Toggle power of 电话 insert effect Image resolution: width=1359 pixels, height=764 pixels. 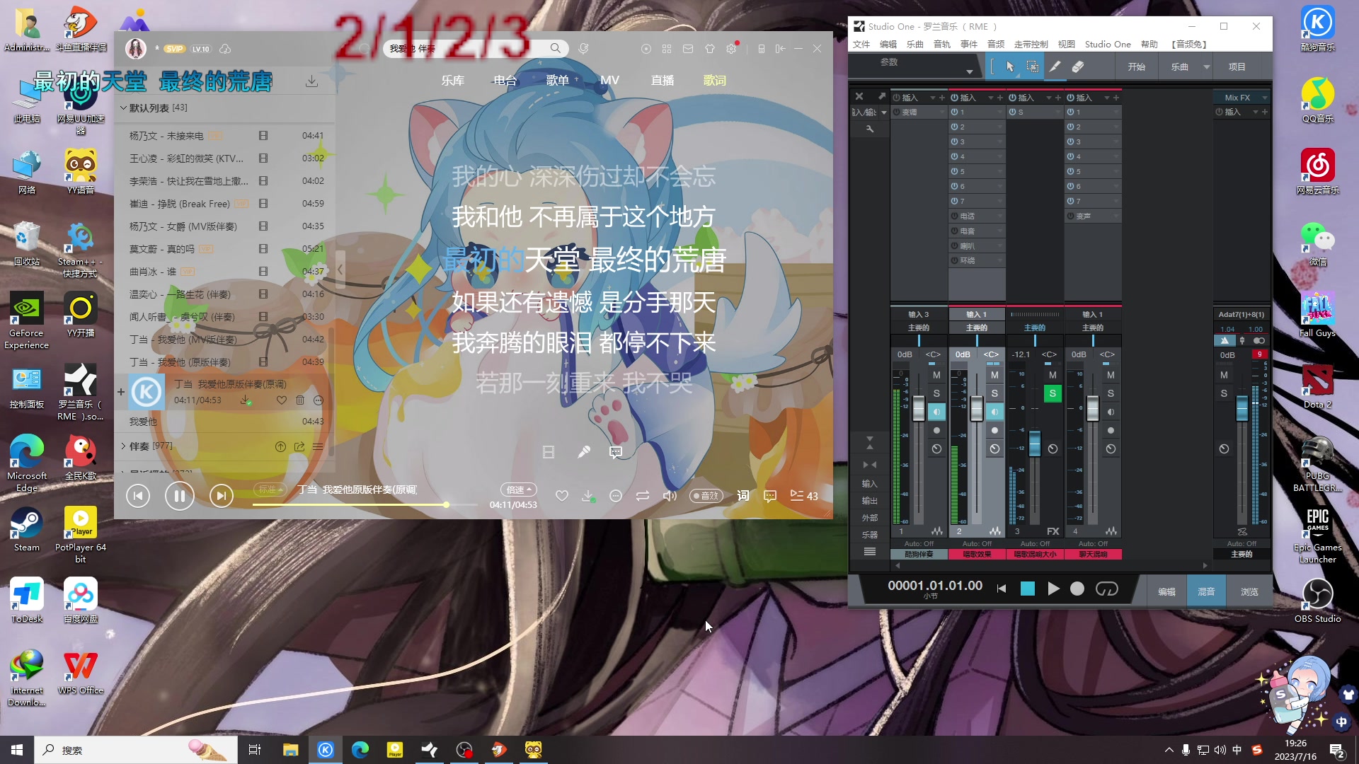[x=955, y=216]
